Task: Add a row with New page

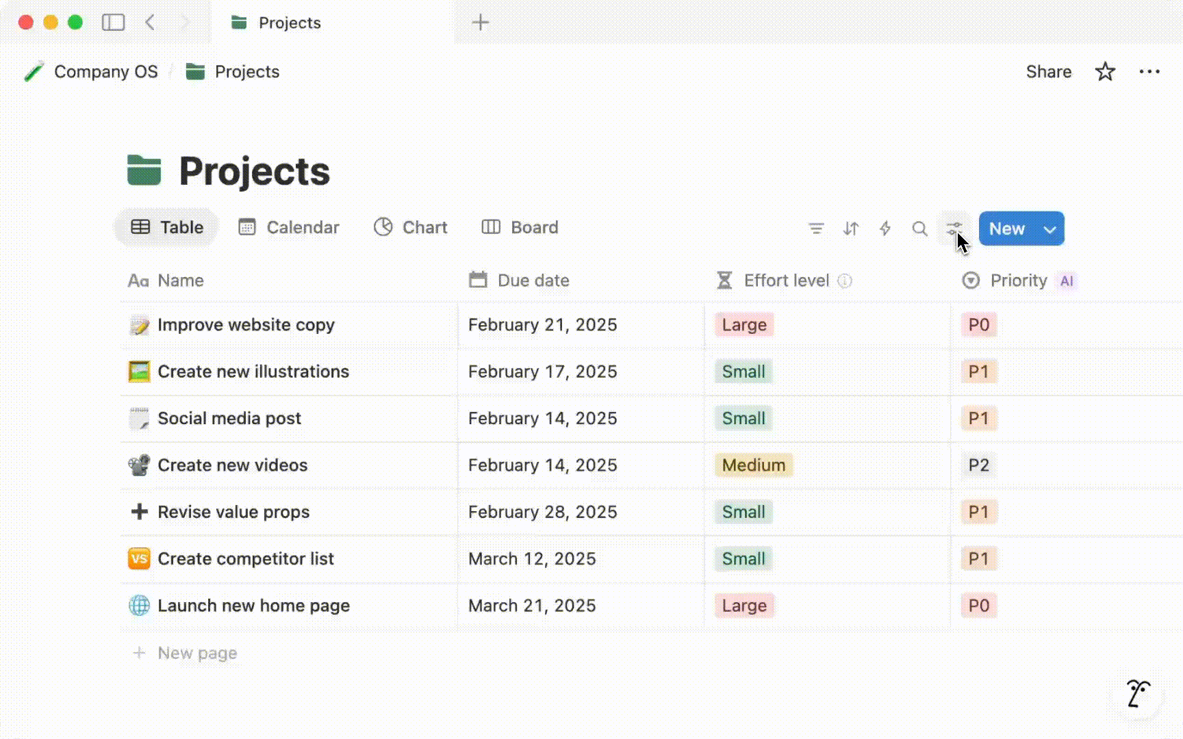Action: point(197,653)
